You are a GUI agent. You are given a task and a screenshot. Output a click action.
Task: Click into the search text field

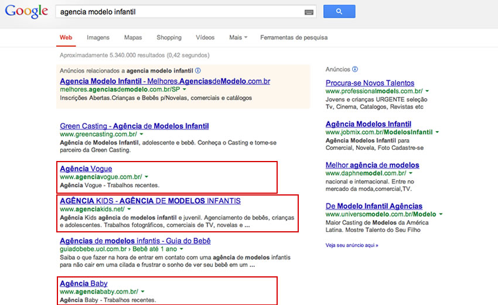point(176,12)
